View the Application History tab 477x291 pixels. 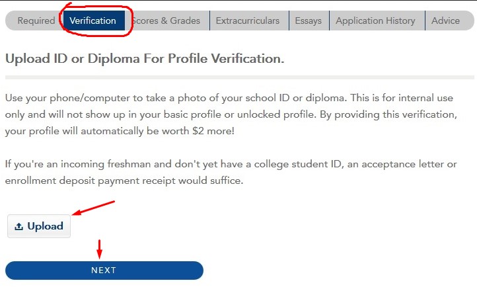(375, 21)
